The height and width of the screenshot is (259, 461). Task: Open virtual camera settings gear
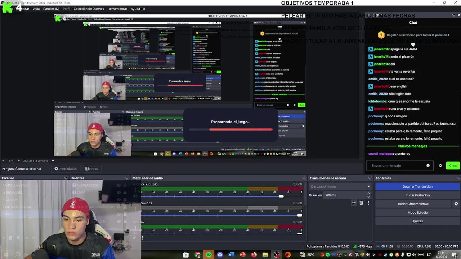coord(456,204)
